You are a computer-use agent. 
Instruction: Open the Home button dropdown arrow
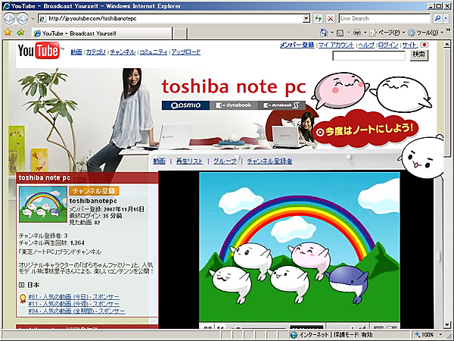pyautogui.click(x=332, y=33)
